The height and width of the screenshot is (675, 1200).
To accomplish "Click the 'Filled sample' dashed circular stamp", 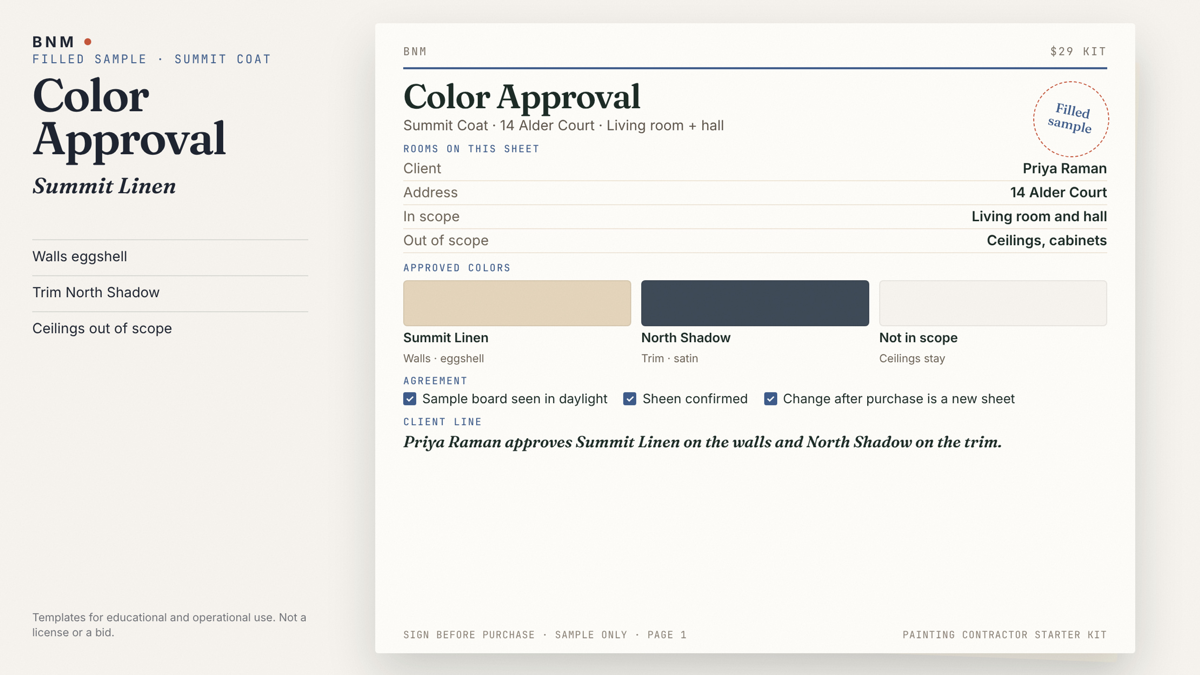I will pos(1071,119).
